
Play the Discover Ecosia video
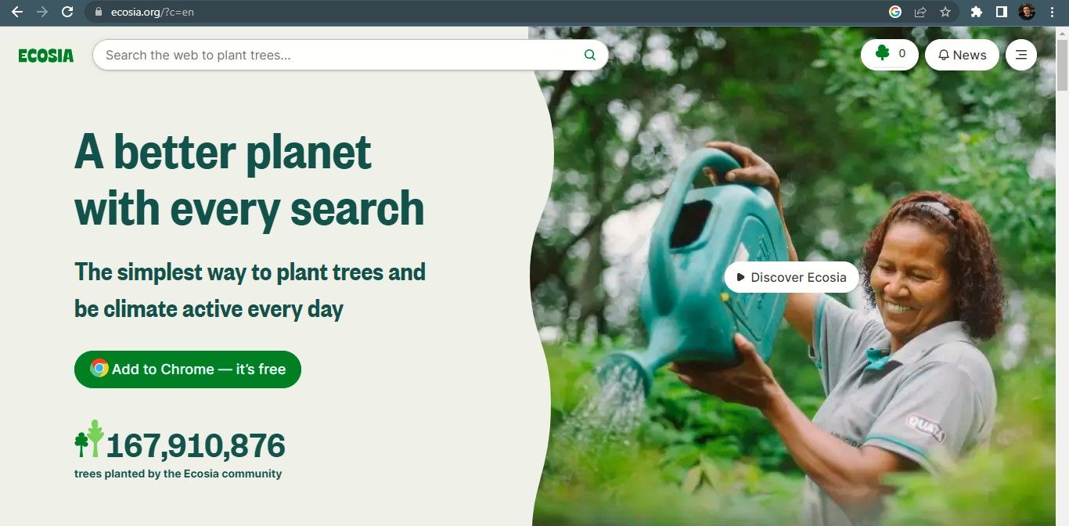coord(791,277)
